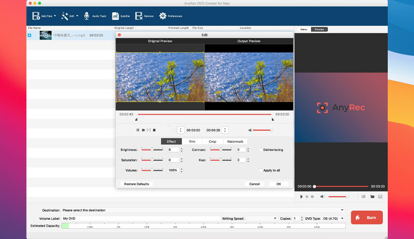Open the Subtitle tool
The image size is (414, 239).
[115, 16]
